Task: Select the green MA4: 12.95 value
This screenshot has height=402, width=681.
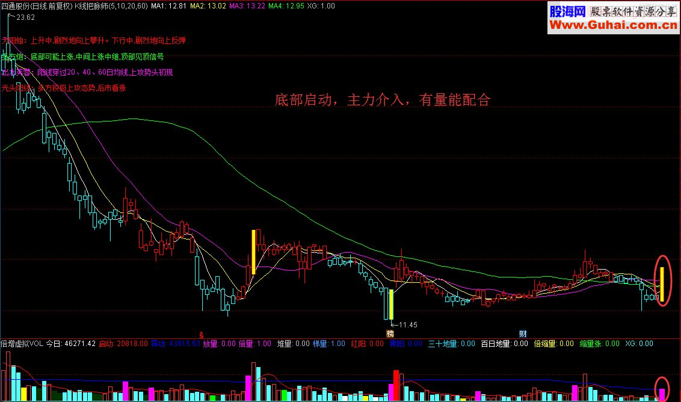Action: (x=286, y=6)
